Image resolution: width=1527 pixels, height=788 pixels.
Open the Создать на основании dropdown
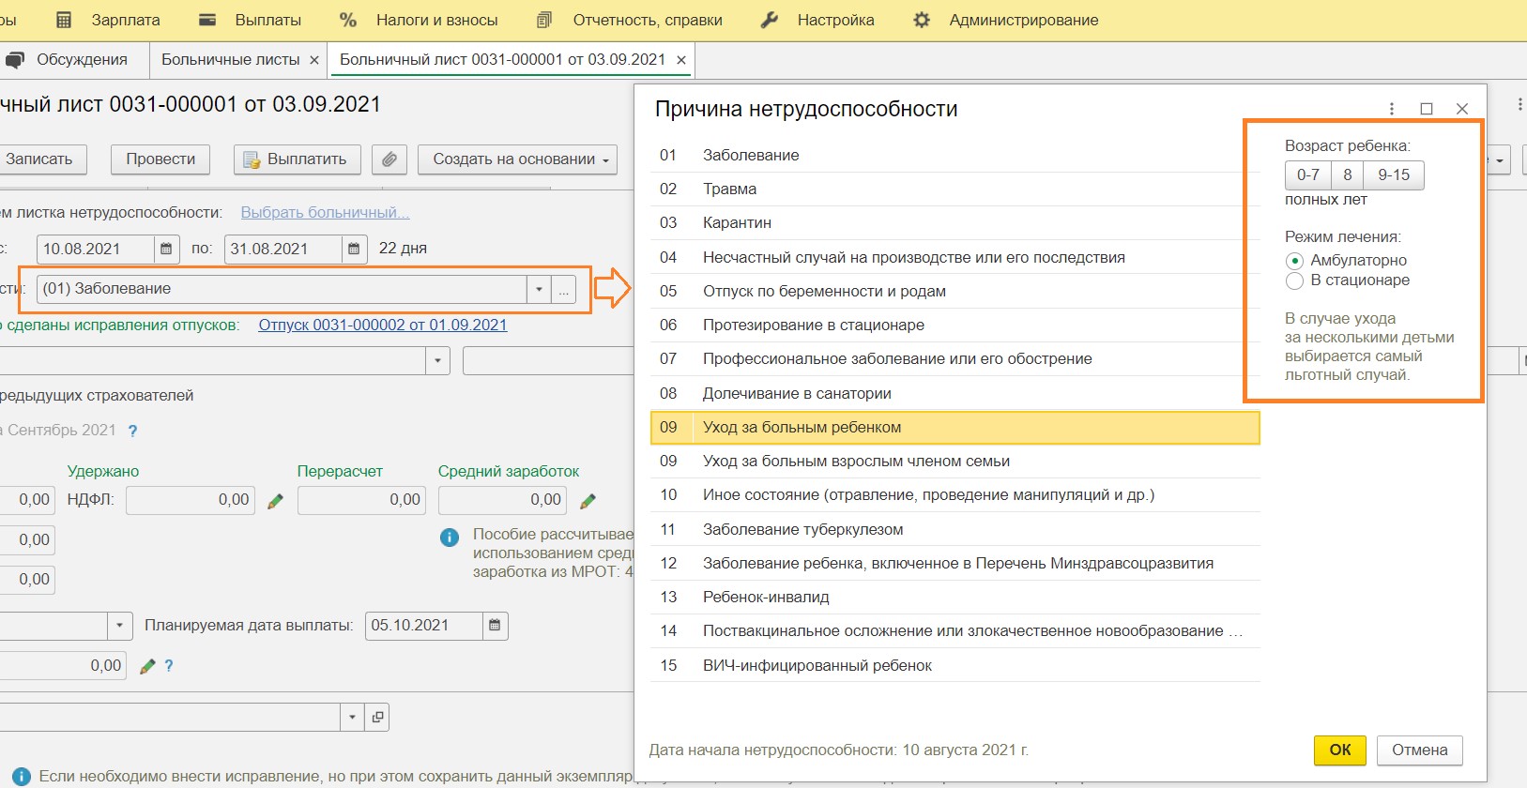pyautogui.click(x=517, y=159)
